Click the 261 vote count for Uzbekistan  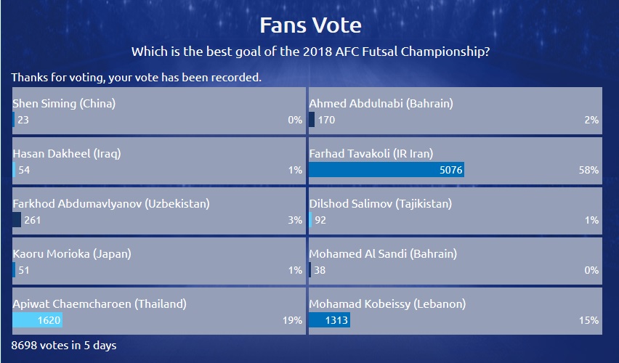(33, 220)
